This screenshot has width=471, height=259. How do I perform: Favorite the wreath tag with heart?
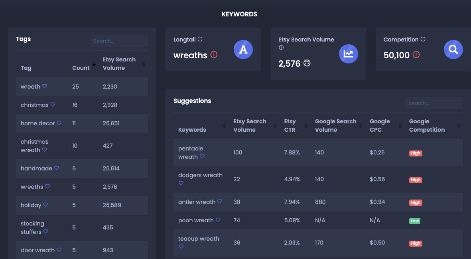click(x=45, y=86)
